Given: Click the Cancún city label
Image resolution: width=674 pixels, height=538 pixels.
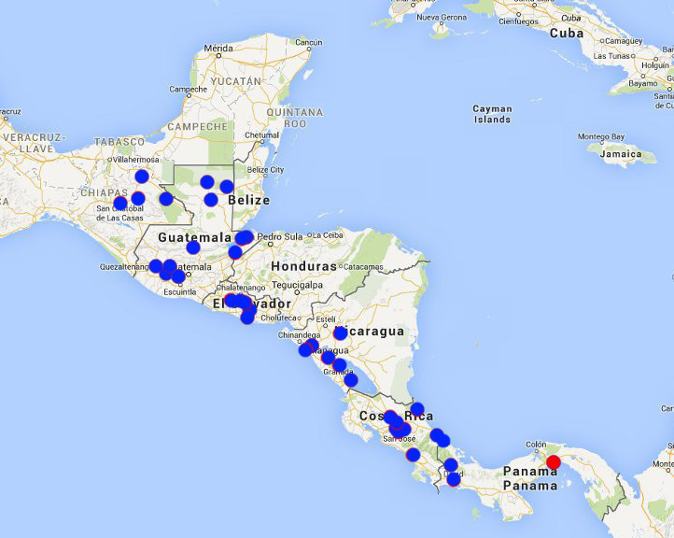Looking at the screenshot, I should 308,42.
